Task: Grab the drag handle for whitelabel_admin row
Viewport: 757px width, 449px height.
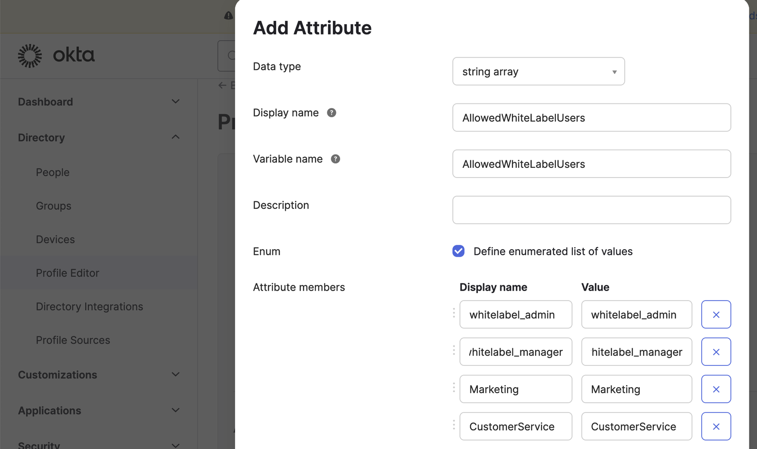Action: 454,313
